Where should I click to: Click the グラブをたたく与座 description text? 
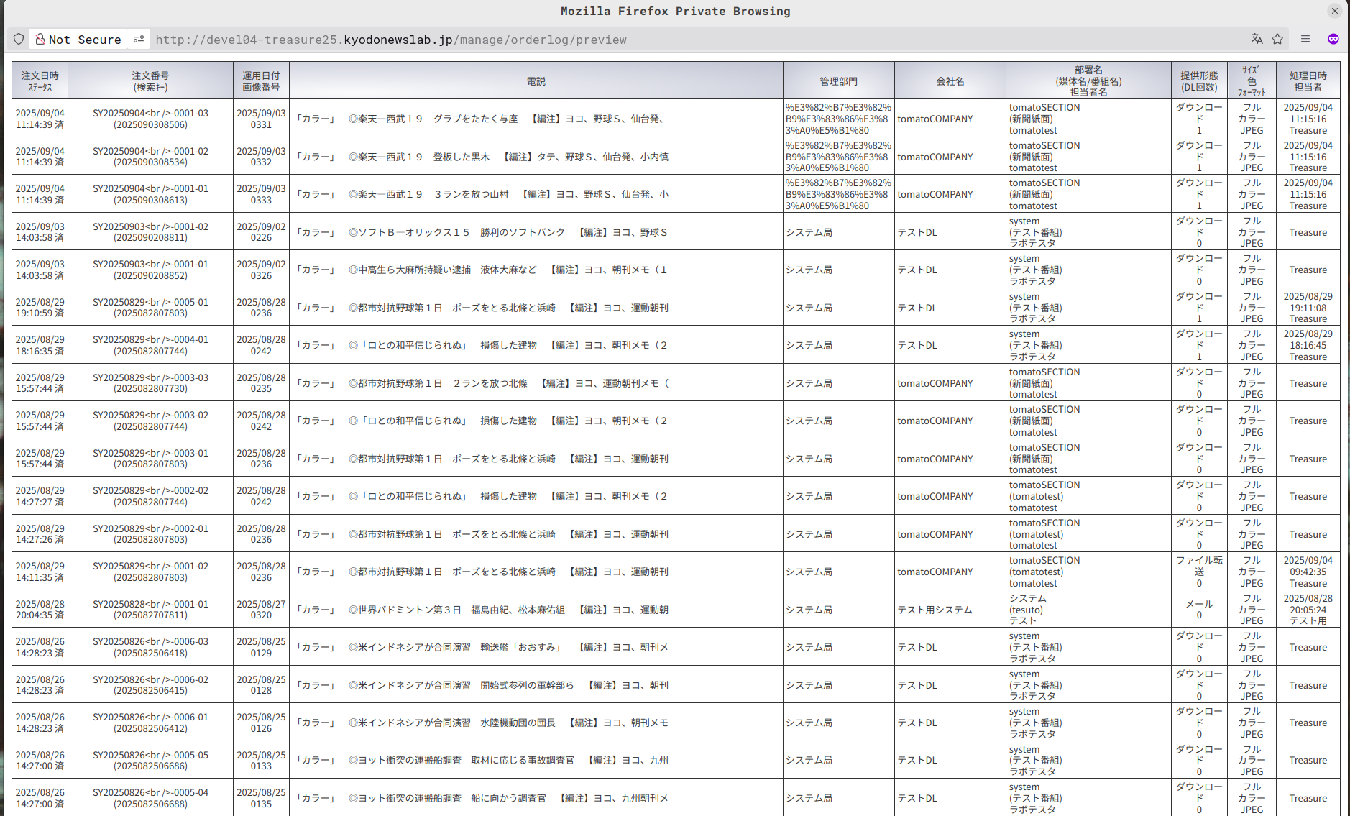(475, 119)
